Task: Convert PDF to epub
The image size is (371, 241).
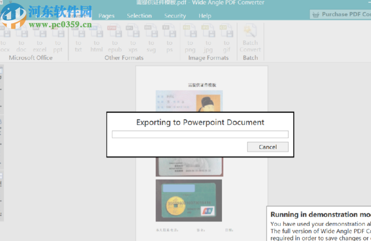Action: click(115, 38)
